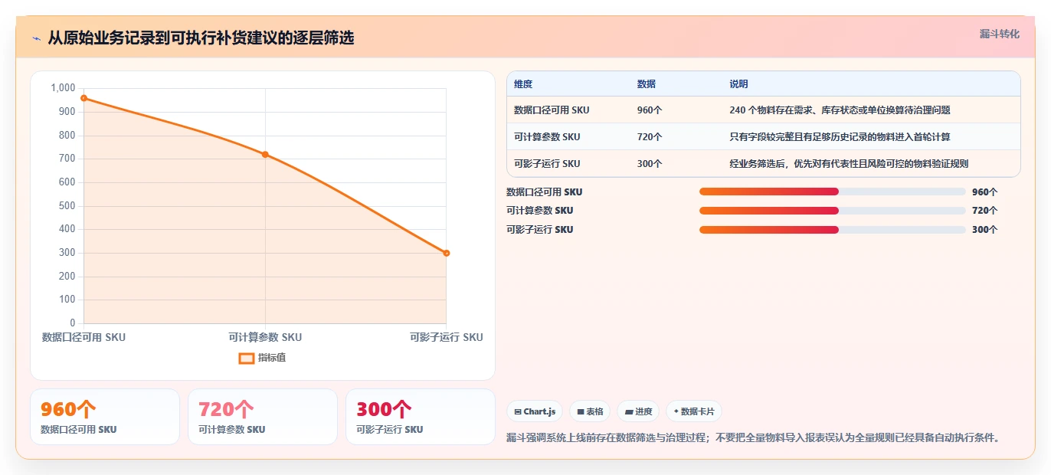Select table cell 可影子运行 SKU
Viewport: 1051px width, 475px height.
(x=547, y=164)
